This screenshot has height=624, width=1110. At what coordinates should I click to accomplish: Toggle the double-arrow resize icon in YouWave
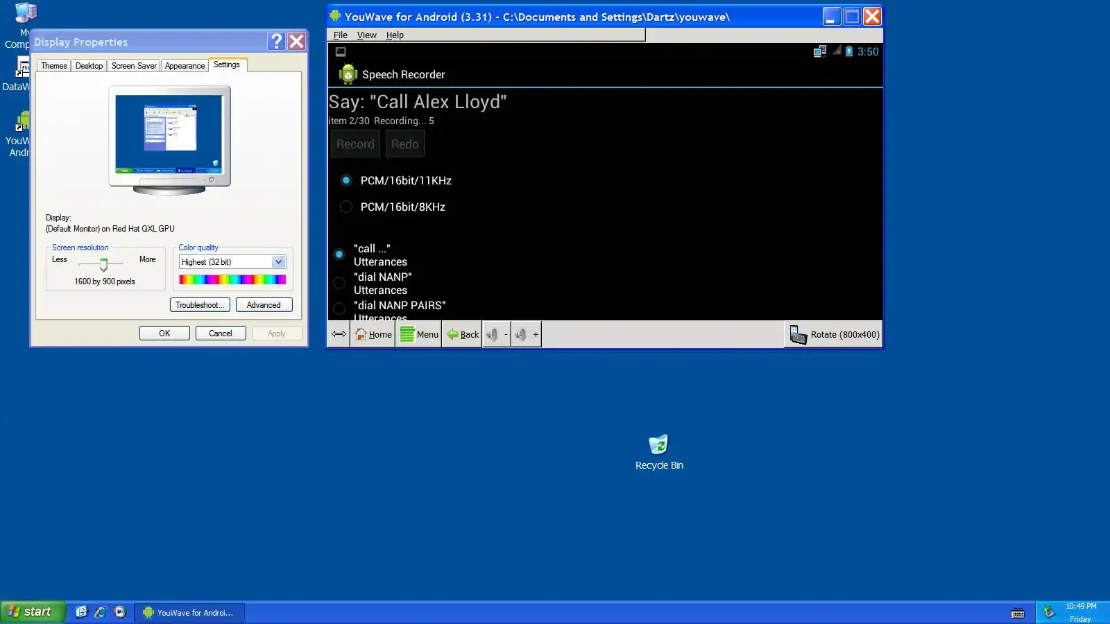click(339, 334)
